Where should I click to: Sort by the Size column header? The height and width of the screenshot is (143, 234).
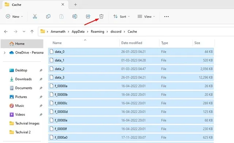(197, 43)
